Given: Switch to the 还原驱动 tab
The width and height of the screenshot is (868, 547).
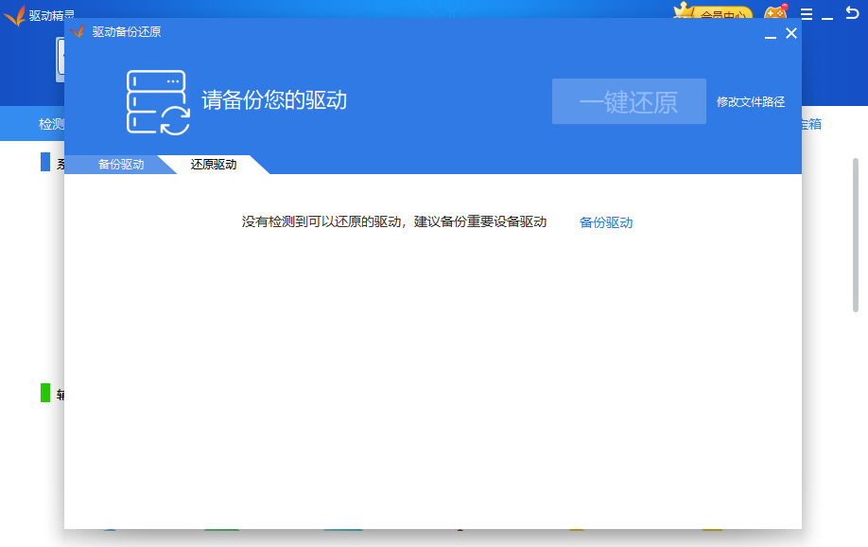Looking at the screenshot, I should pyautogui.click(x=216, y=163).
